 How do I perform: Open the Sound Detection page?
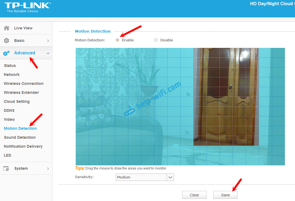click(x=20, y=137)
